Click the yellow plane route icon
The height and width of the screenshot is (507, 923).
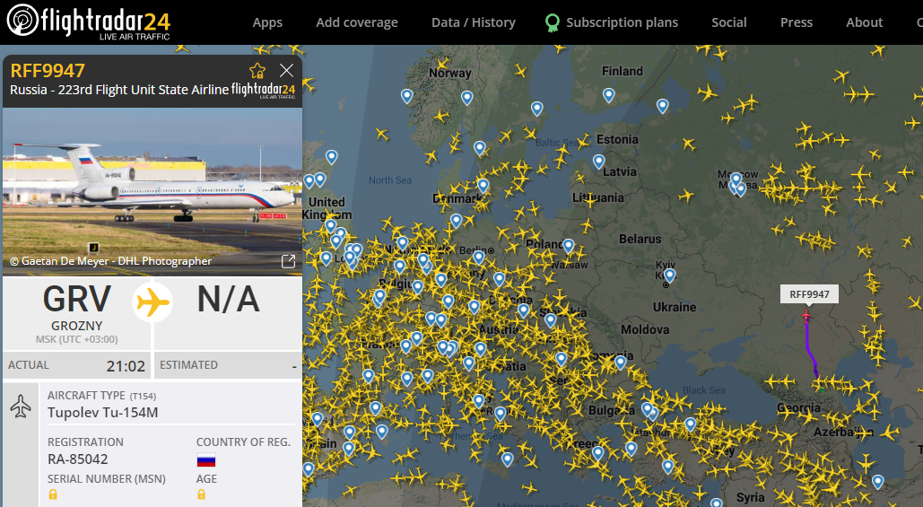click(x=152, y=302)
